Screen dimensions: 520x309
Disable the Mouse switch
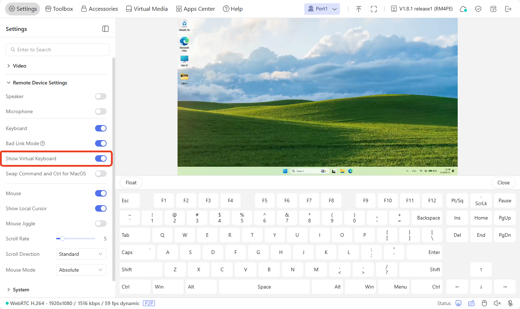pyautogui.click(x=101, y=193)
